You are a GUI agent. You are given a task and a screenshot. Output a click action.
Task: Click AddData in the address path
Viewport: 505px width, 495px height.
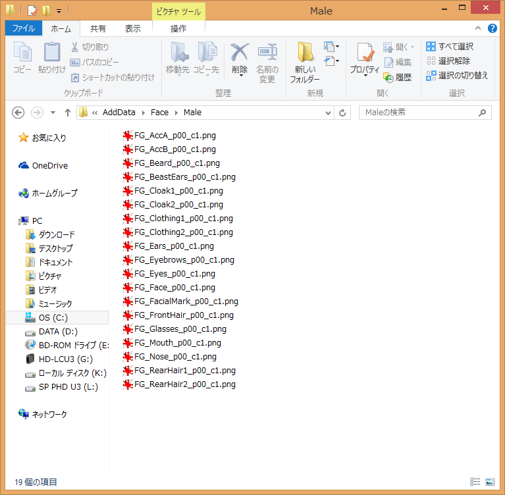pos(119,113)
